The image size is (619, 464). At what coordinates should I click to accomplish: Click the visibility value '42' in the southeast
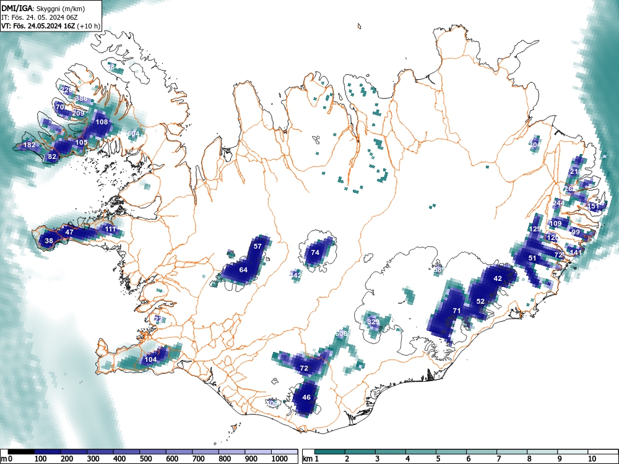498,278
